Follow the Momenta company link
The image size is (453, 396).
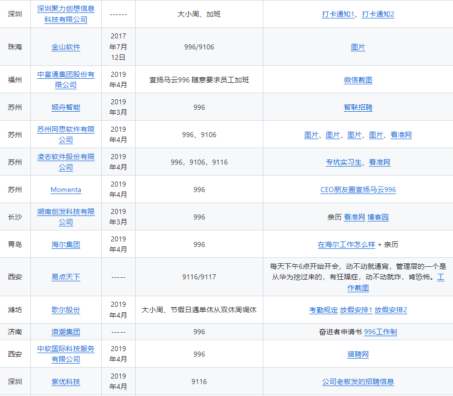pos(66,190)
